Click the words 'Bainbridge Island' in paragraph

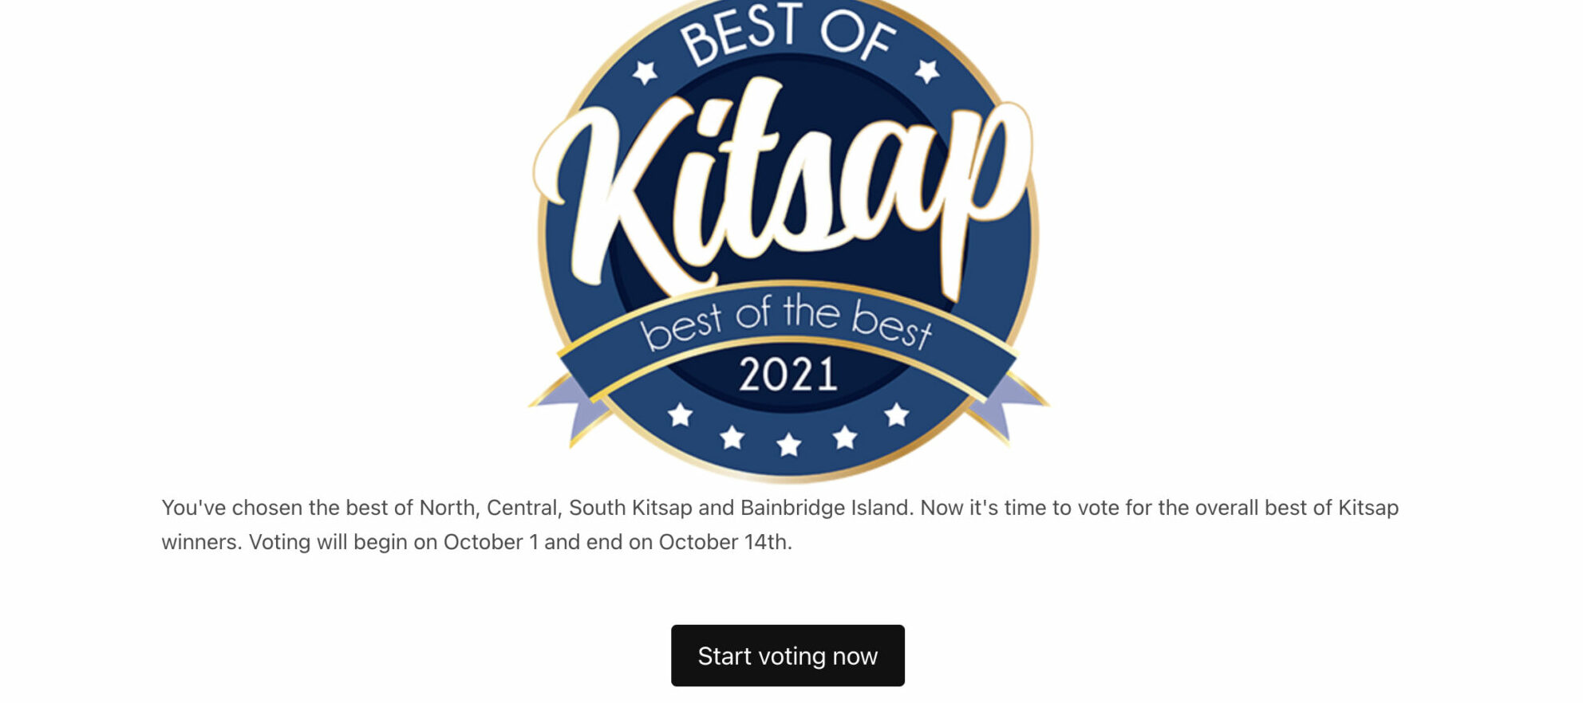point(827,508)
